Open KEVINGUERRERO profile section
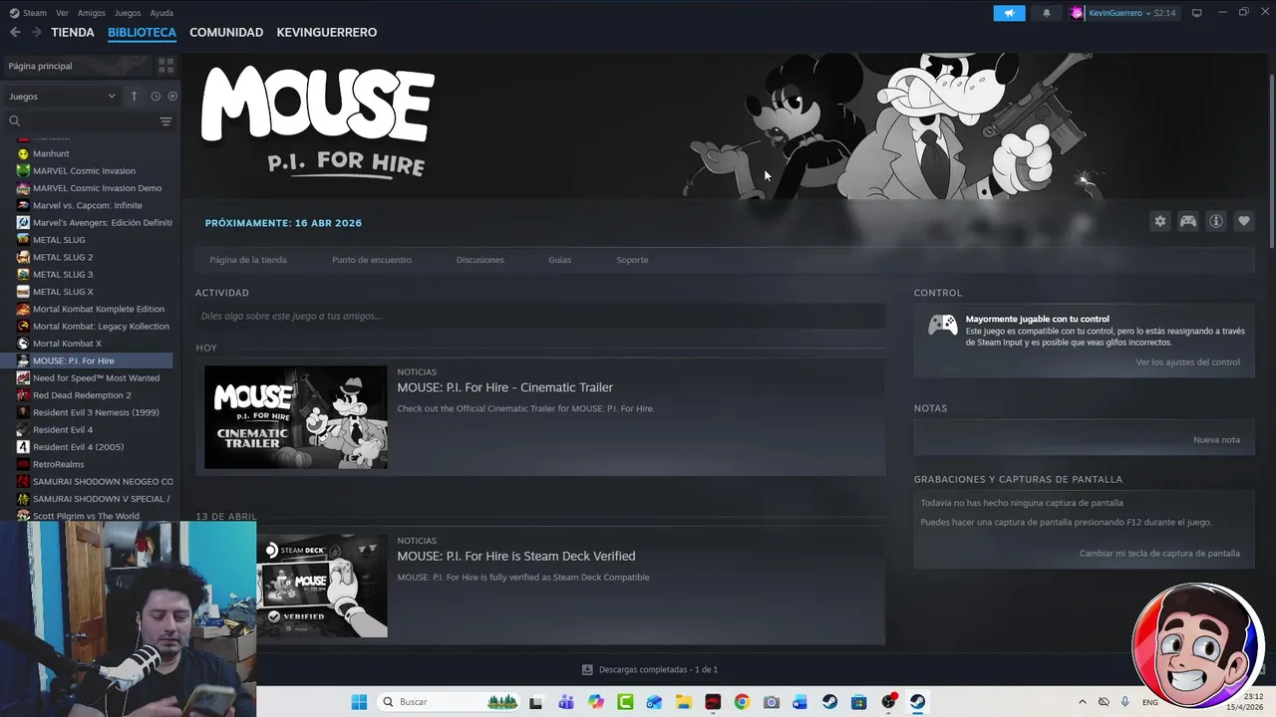 [x=327, y=32]
